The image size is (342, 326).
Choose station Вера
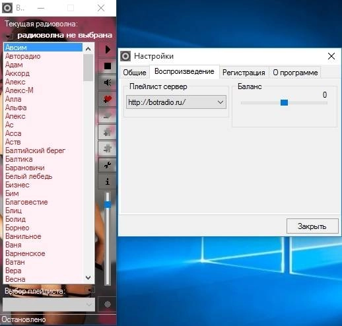coord(43,271)
